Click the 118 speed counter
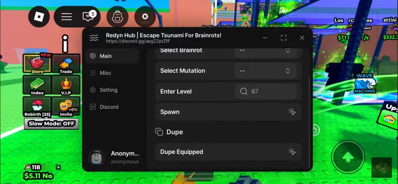The width and height of the screenshot is (398, 184). point(33,167)
